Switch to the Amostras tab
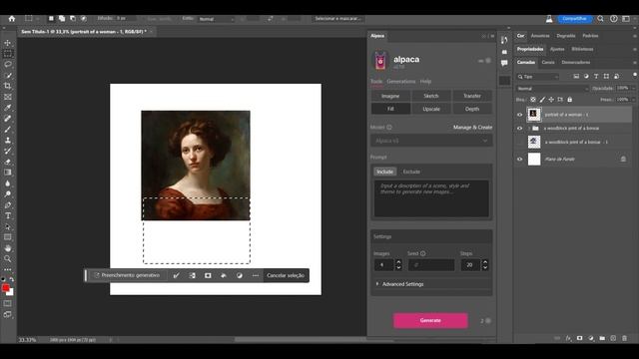The width and height of the screenshot is (639, 359). coord(540,36)
